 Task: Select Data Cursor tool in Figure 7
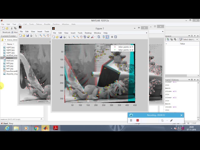88,37
